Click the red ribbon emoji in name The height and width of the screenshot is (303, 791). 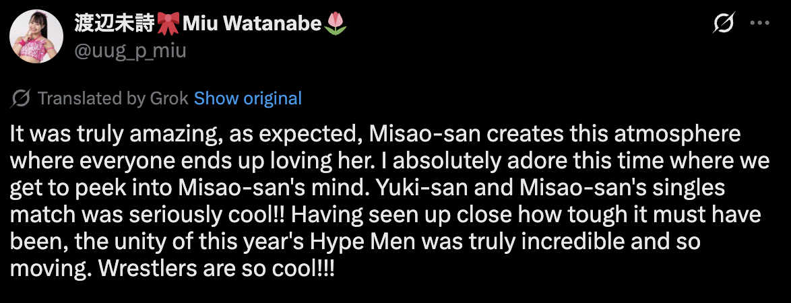coord(166,26)
